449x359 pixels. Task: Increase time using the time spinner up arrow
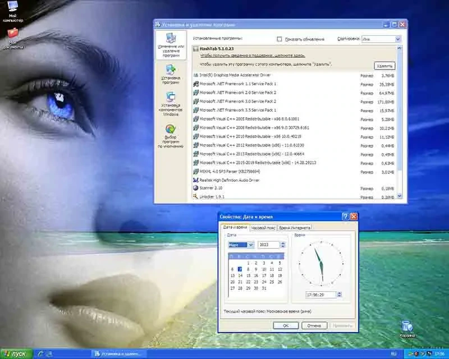point(340,293)
